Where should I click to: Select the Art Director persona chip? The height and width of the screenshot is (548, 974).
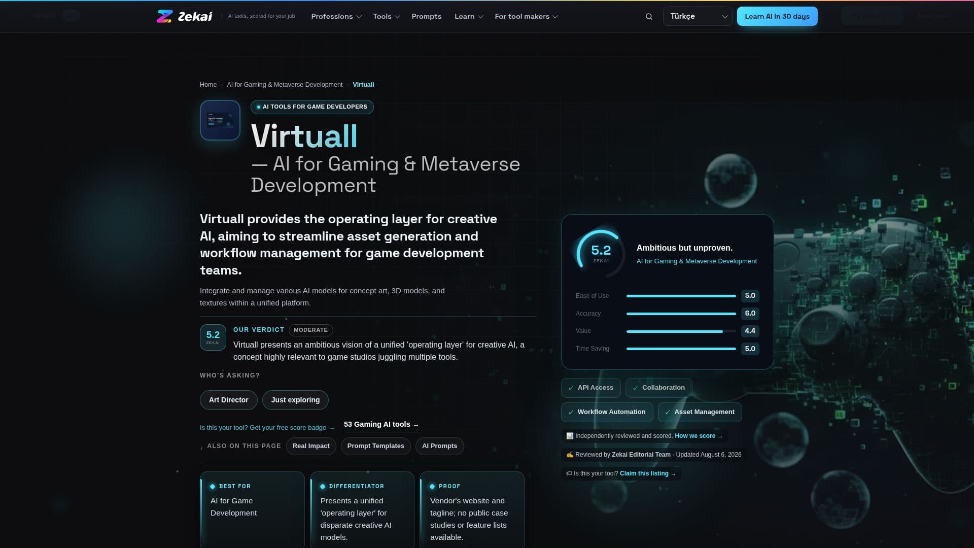point(228,400)
